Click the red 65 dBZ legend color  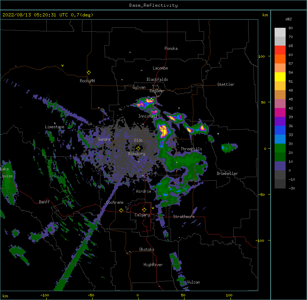[x=280, y=50]
